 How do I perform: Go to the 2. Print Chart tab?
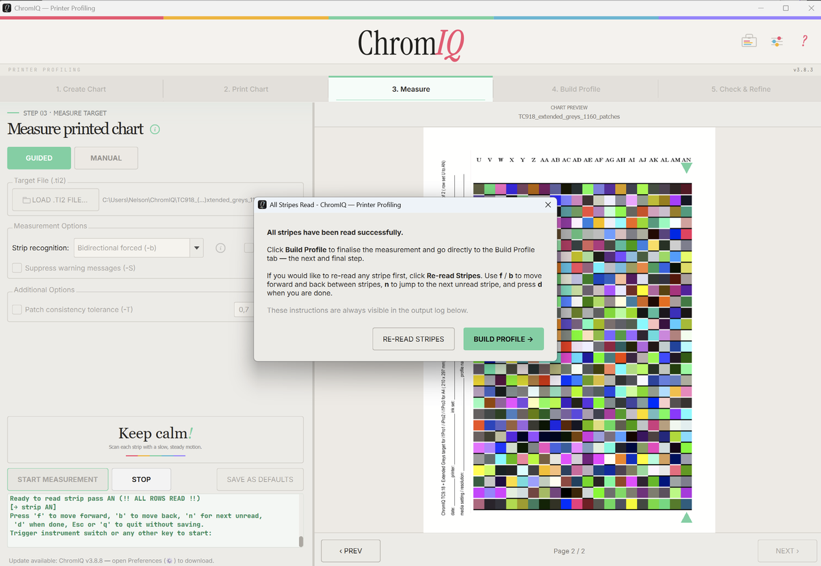(246, 89)
